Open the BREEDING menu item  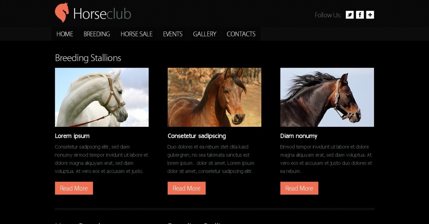click(97, 34)
